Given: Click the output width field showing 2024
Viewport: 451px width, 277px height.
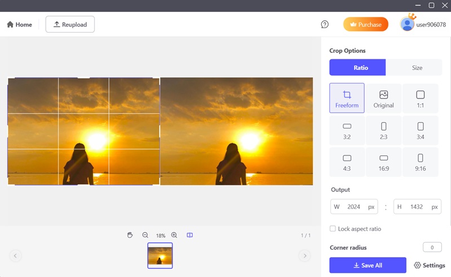Looking at the screenshot, I should (x=354, y=207).
